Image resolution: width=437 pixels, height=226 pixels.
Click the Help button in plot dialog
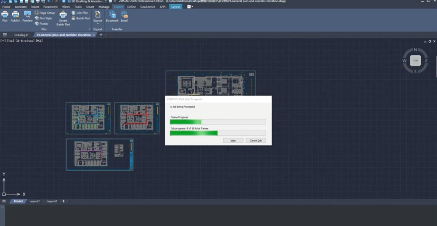click(233, 141)
